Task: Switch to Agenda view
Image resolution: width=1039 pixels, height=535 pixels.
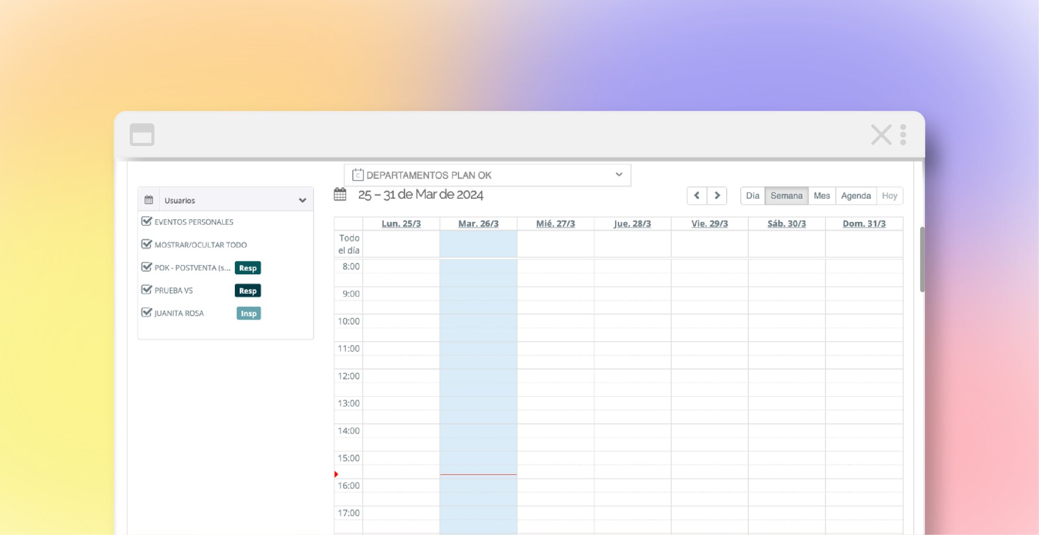Action: point(856,196)
